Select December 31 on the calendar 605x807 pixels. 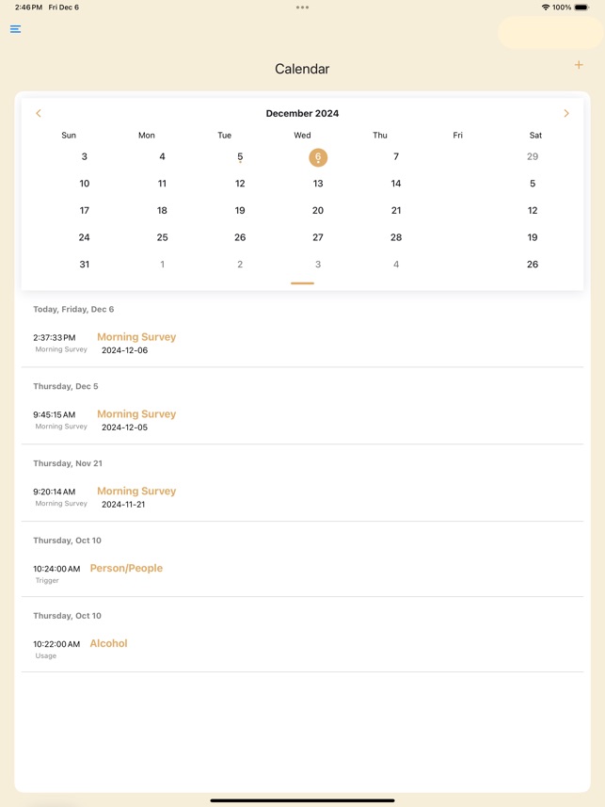pyautogui.click(x=84, y=265)
